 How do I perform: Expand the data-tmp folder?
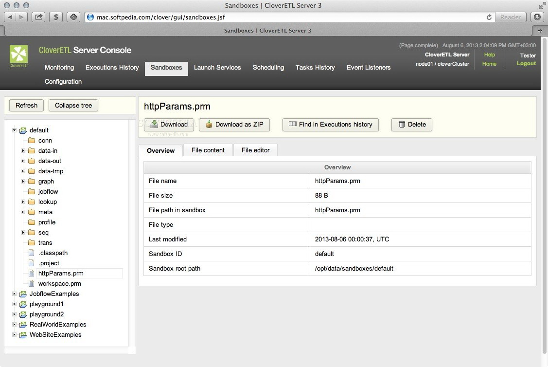click(23, 171)
